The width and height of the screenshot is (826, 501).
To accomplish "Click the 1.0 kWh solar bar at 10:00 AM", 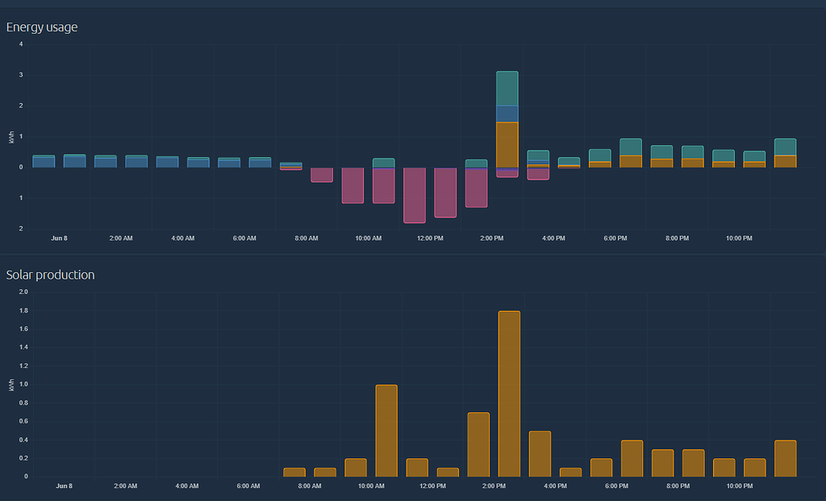I will point(386,427).
